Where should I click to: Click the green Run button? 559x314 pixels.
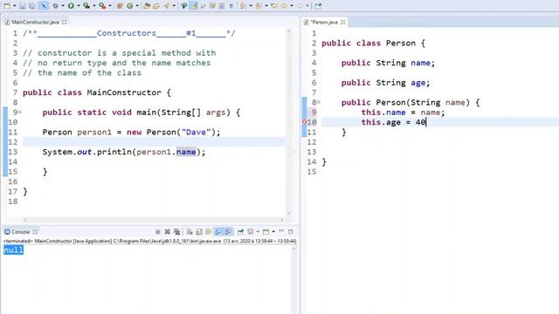point(71,6)
